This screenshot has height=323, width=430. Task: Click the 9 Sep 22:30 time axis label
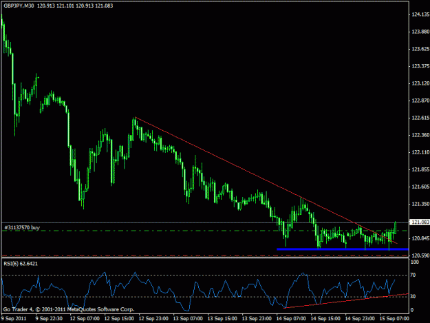(49, 318)
